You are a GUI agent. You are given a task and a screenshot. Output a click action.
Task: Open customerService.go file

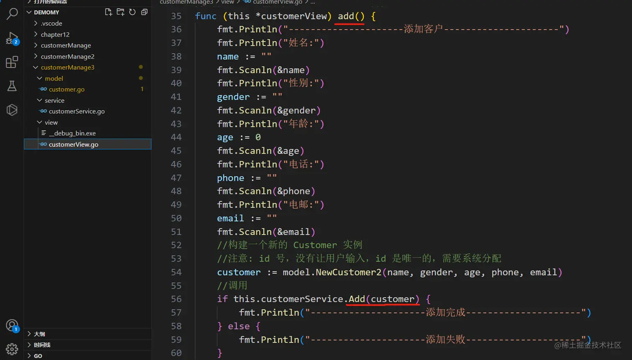point(76,111)
